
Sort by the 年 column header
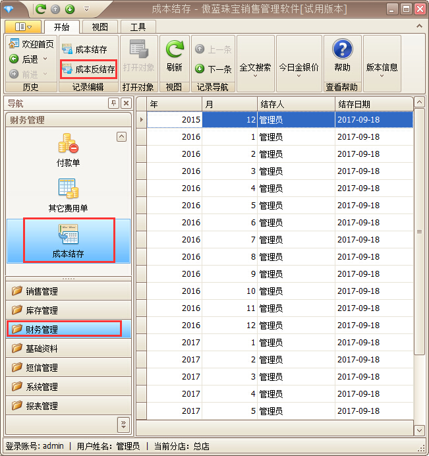[x=174, y=104]
